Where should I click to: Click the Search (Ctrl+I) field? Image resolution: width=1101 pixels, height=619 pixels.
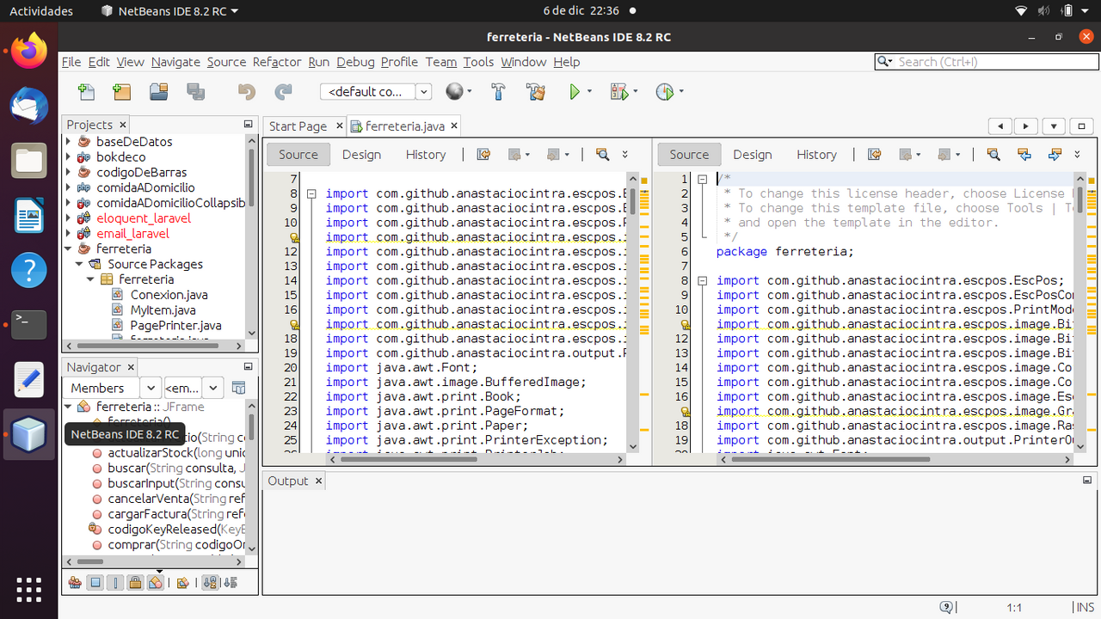point(987,62)
